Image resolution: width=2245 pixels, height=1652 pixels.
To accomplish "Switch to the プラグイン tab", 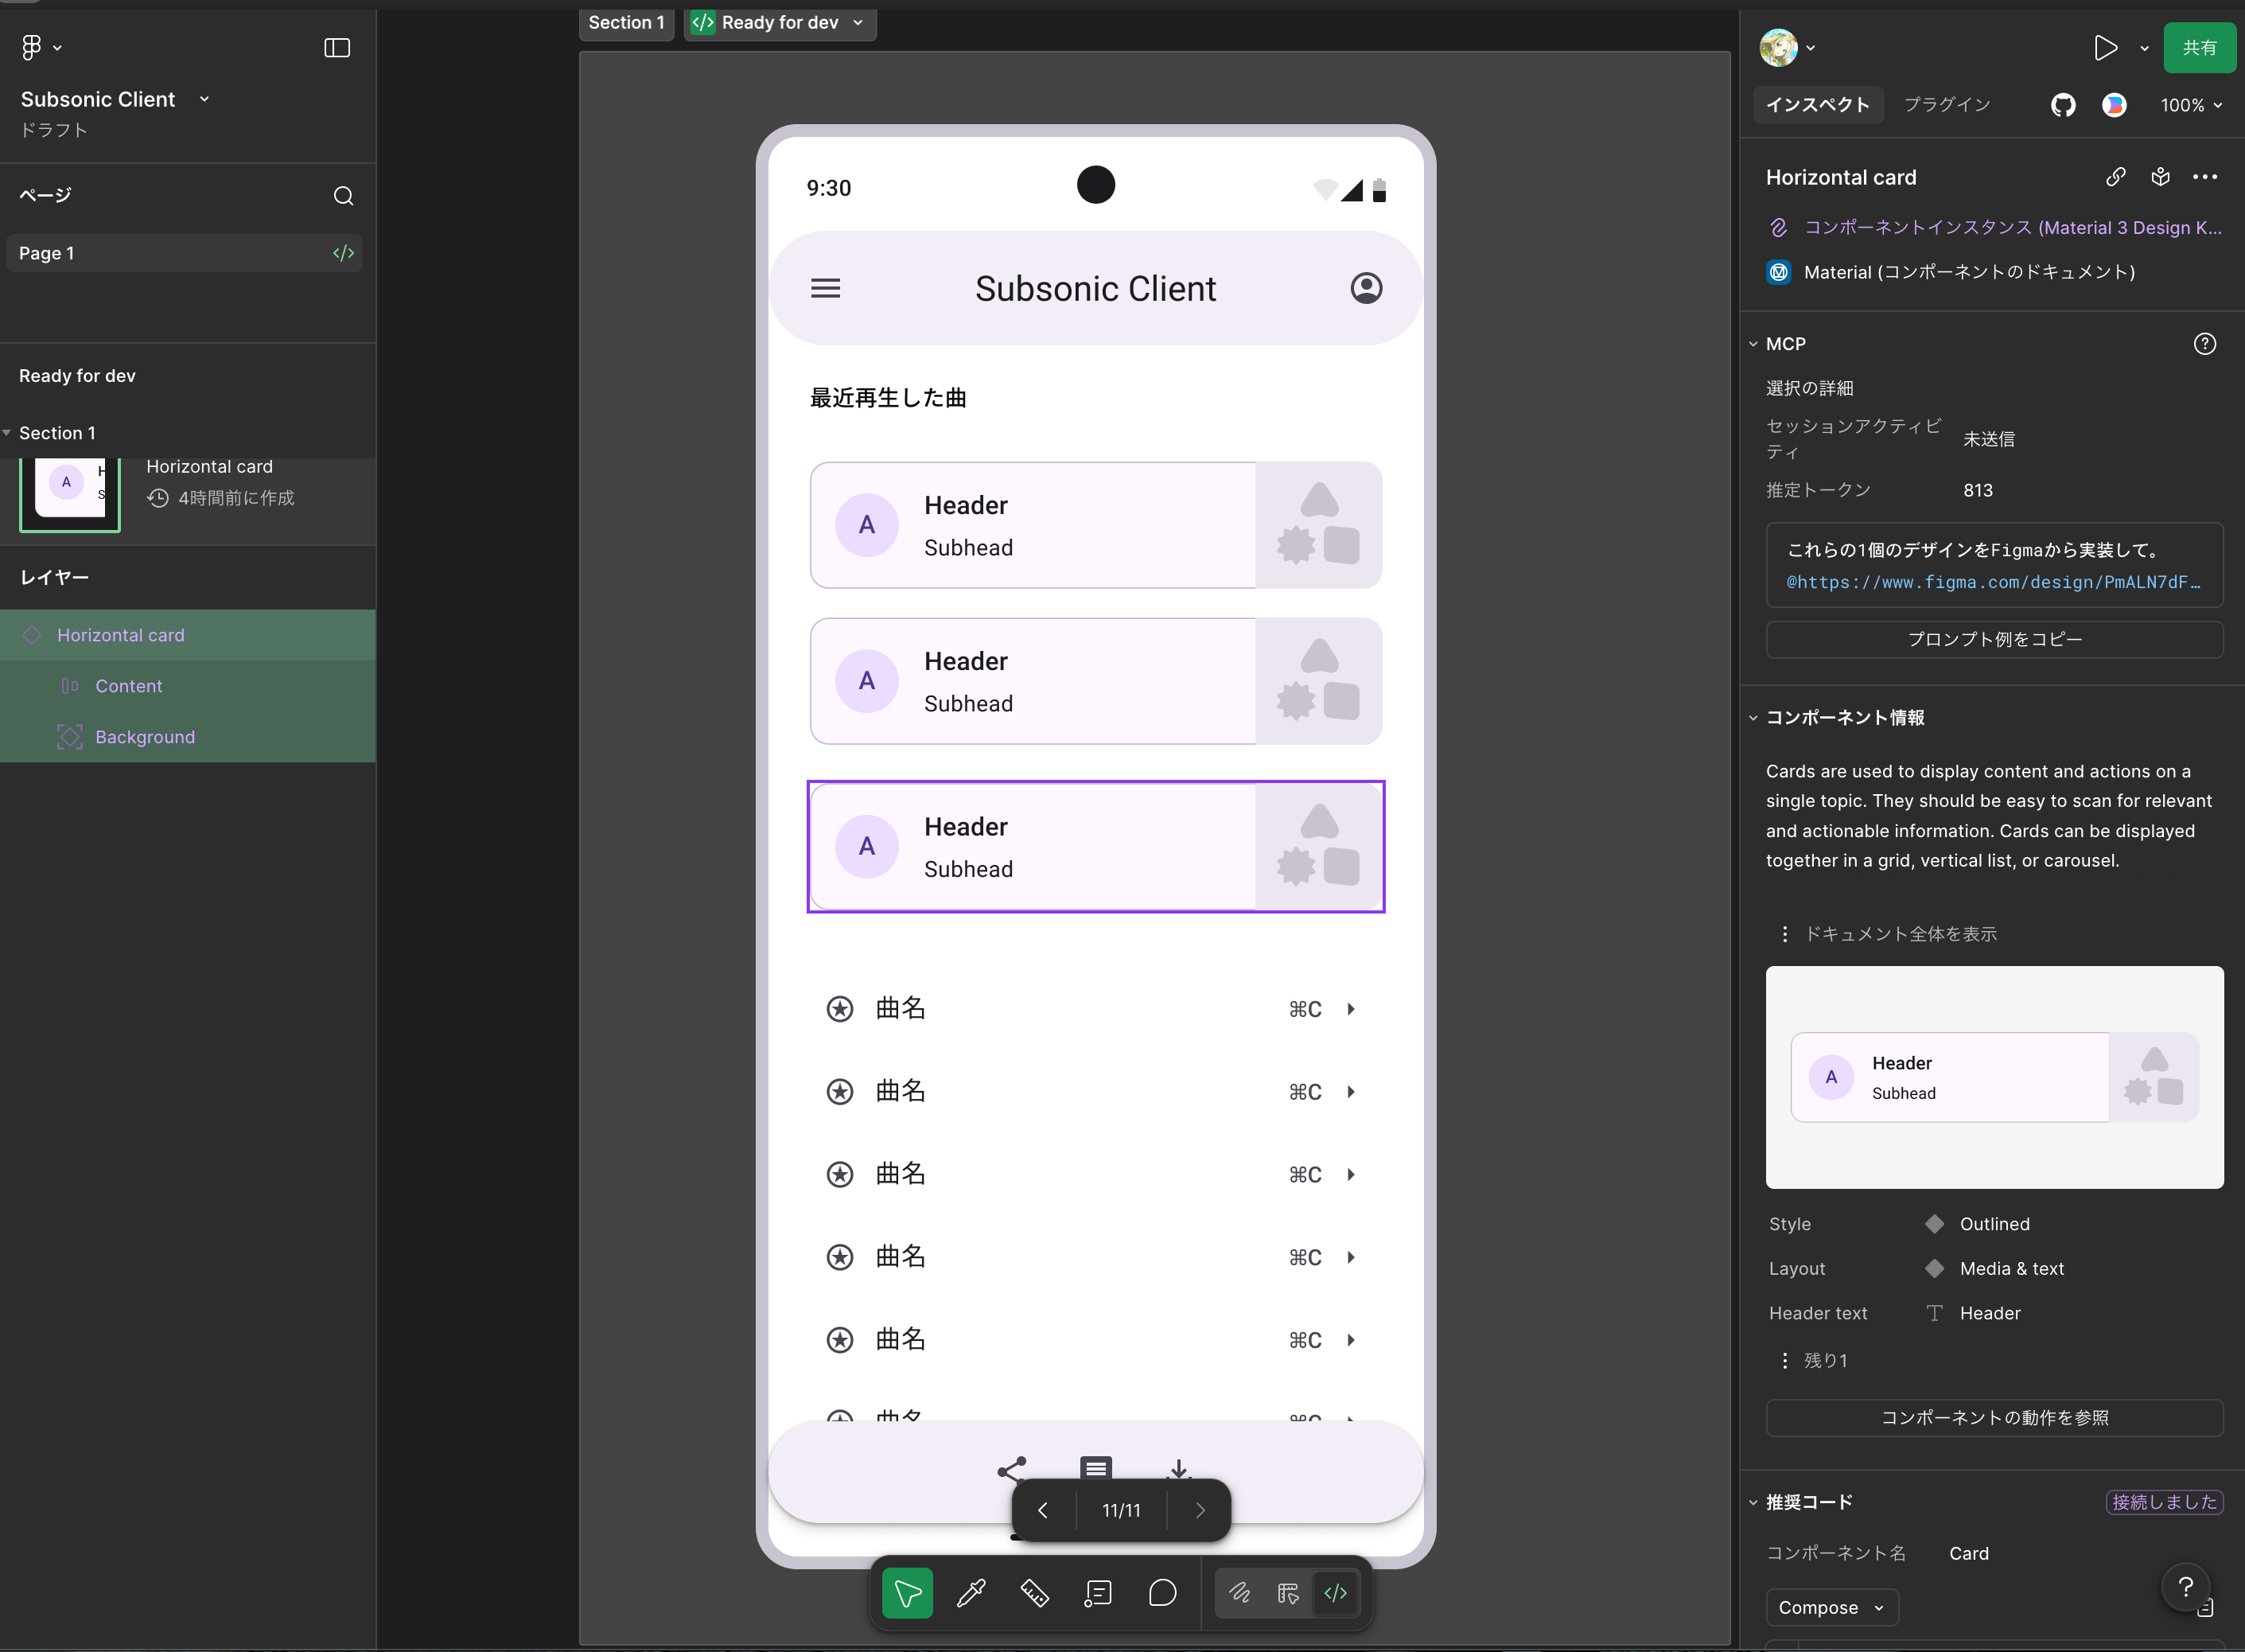I will point(1946,105).
